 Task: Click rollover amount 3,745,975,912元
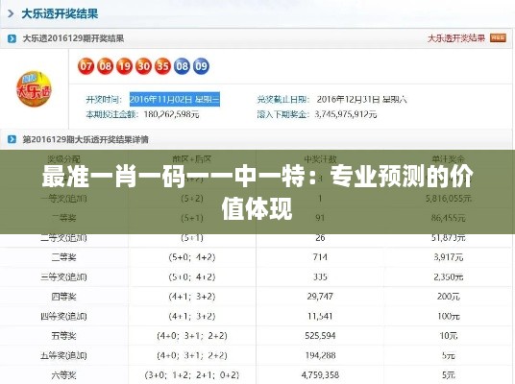tap(346, 114)
